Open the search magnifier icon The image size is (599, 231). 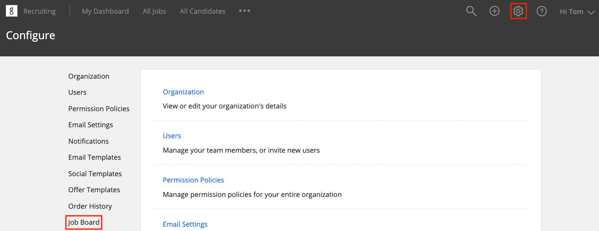point(471,11)
